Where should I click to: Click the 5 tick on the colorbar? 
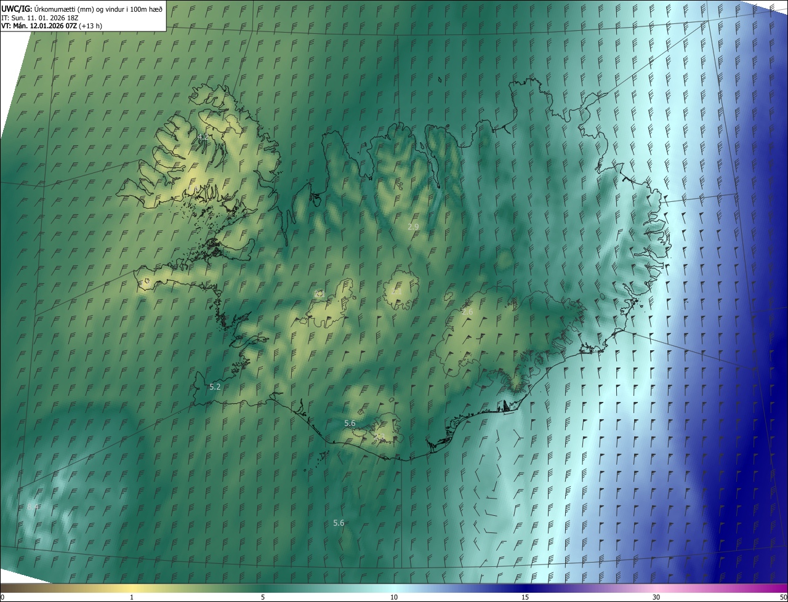coord(263,597)
